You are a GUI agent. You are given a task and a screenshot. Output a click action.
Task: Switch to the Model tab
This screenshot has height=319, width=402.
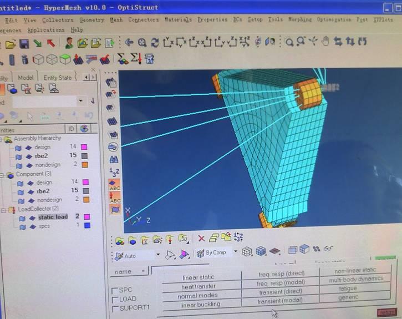point(26,78)
